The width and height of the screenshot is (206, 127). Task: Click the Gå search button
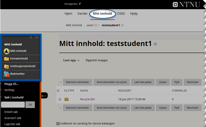[x=30, y=105]
